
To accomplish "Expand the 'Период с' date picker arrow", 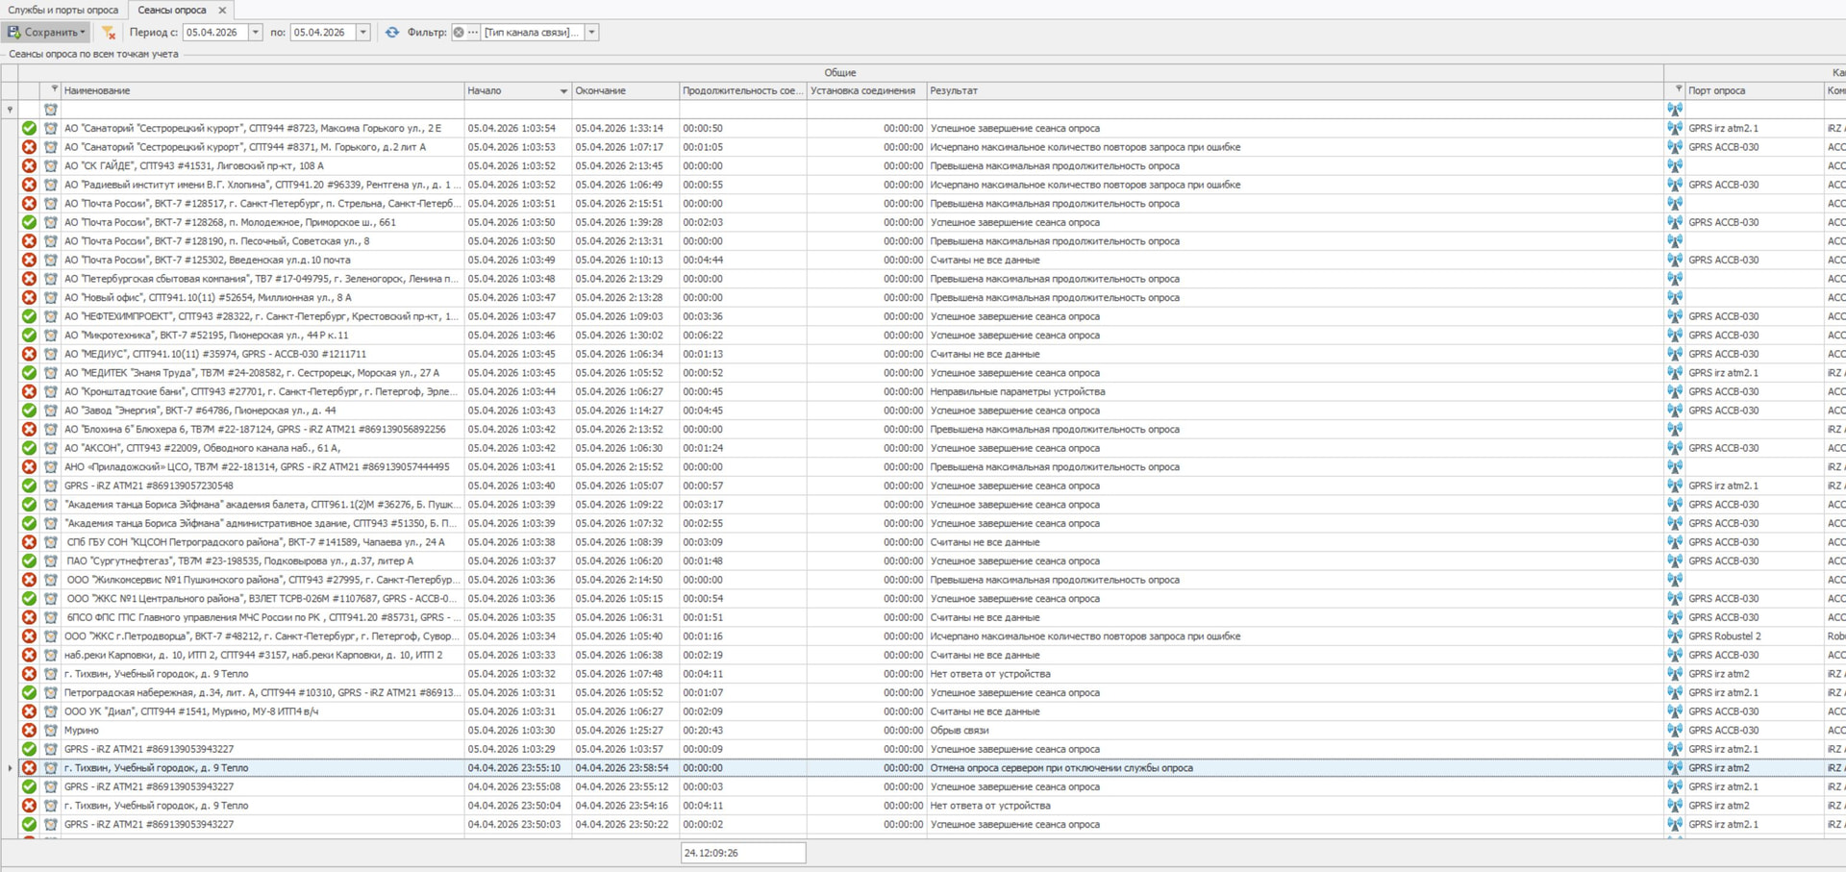I will point(256,33).
